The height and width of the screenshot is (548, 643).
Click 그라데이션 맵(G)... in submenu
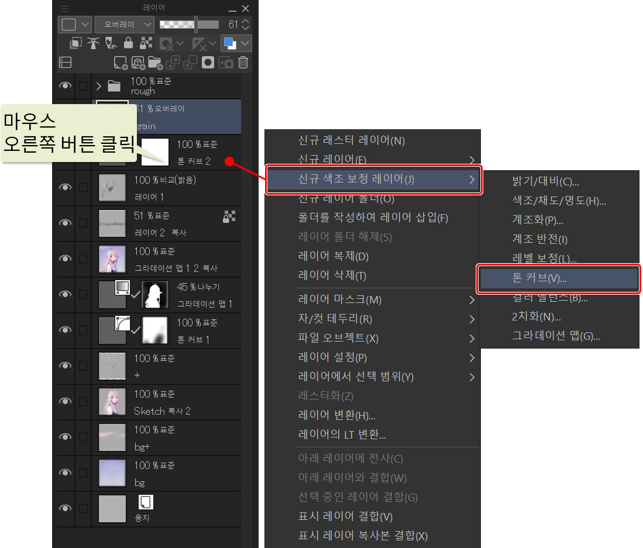pos(556,336)
